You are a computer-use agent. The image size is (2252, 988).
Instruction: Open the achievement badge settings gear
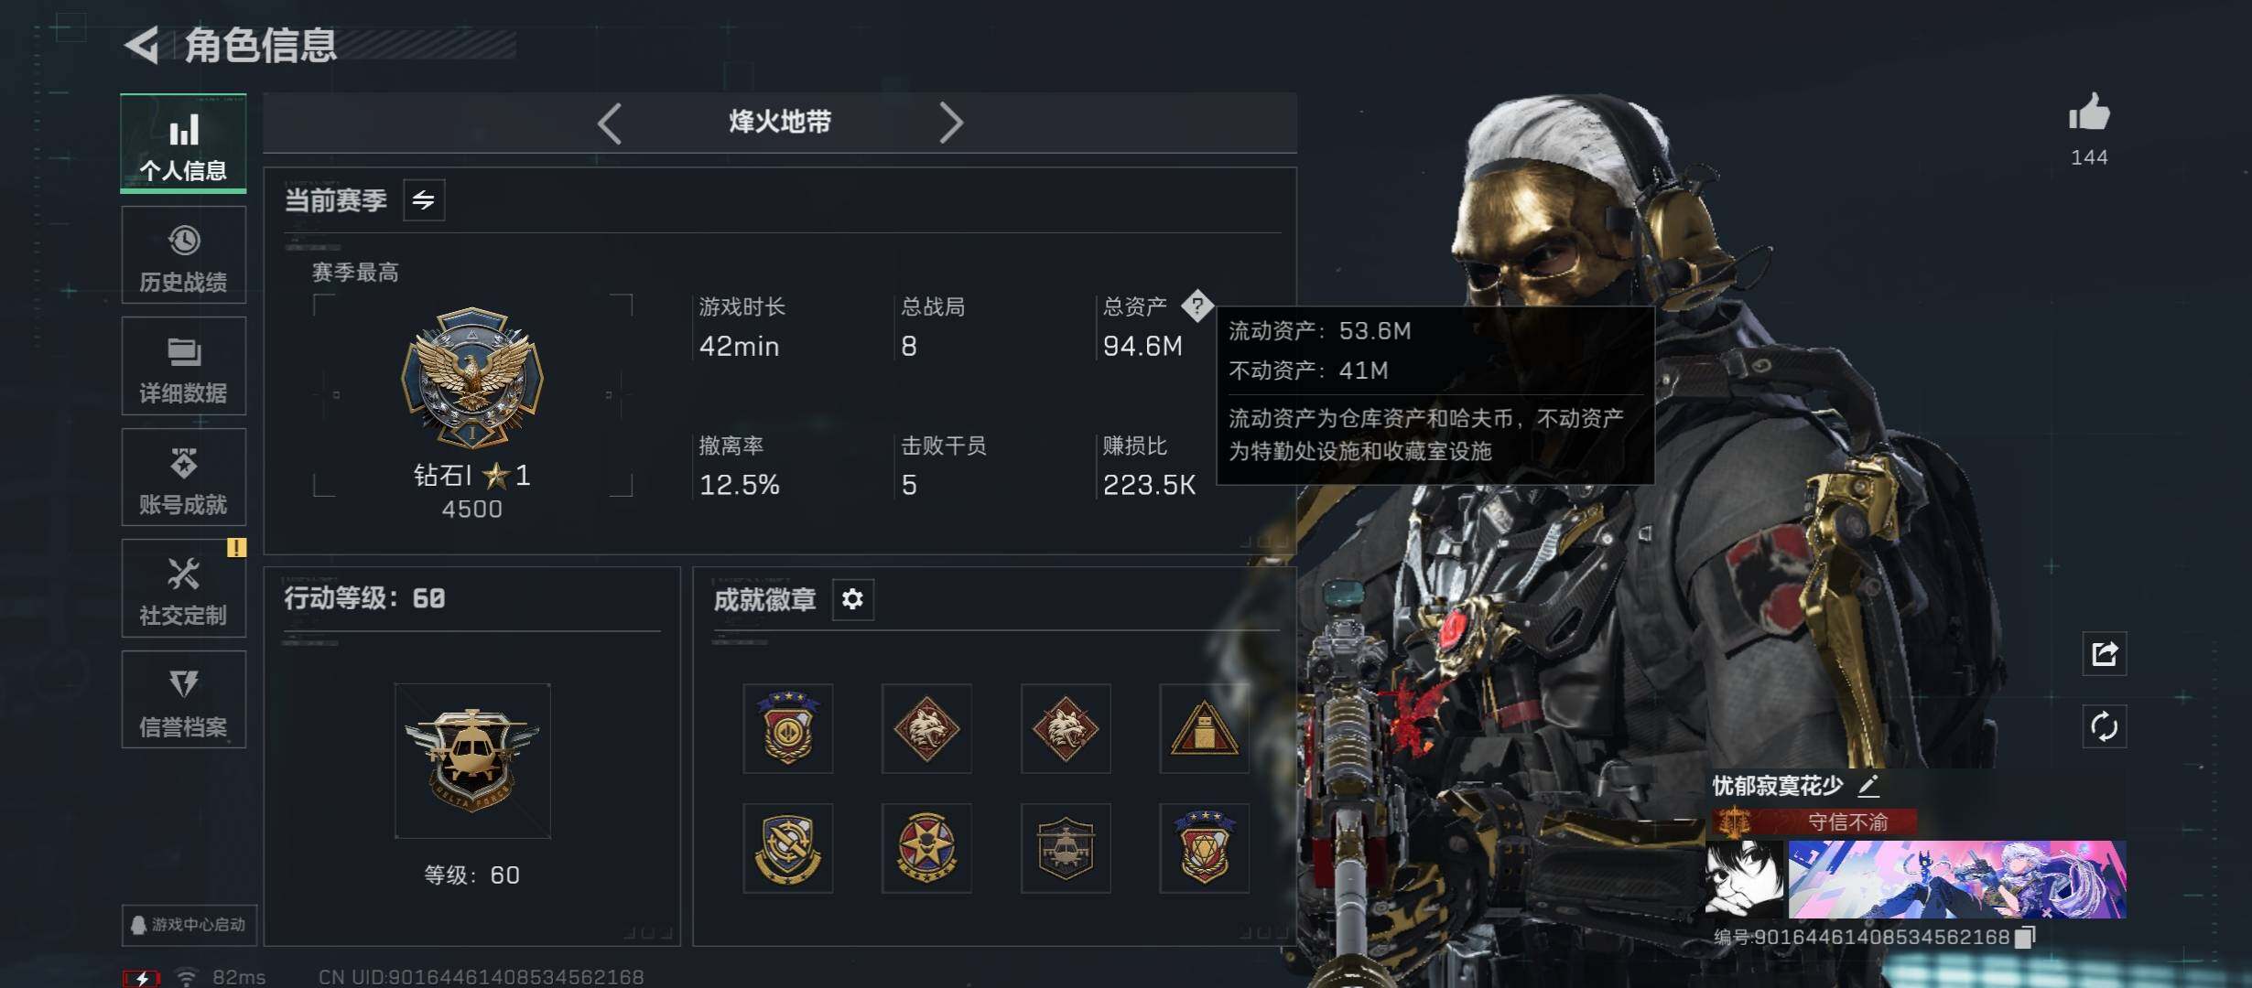[x=852, y=599]
